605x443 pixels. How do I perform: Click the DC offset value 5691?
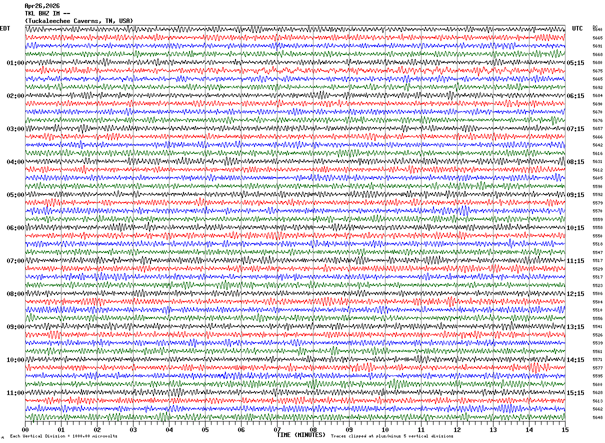(x=597, y=46)
